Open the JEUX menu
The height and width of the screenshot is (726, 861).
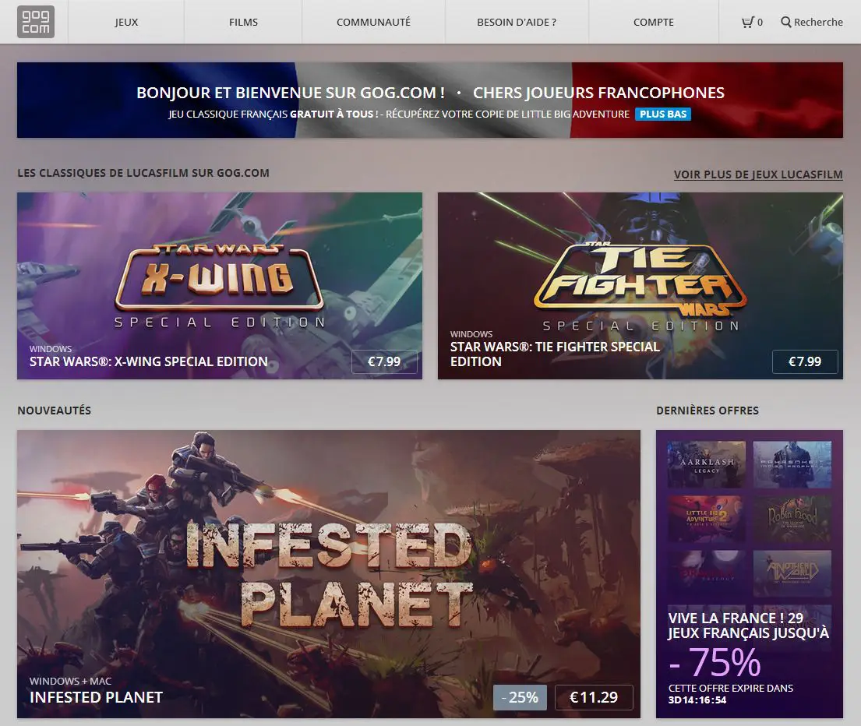click(x=126, y=22)
